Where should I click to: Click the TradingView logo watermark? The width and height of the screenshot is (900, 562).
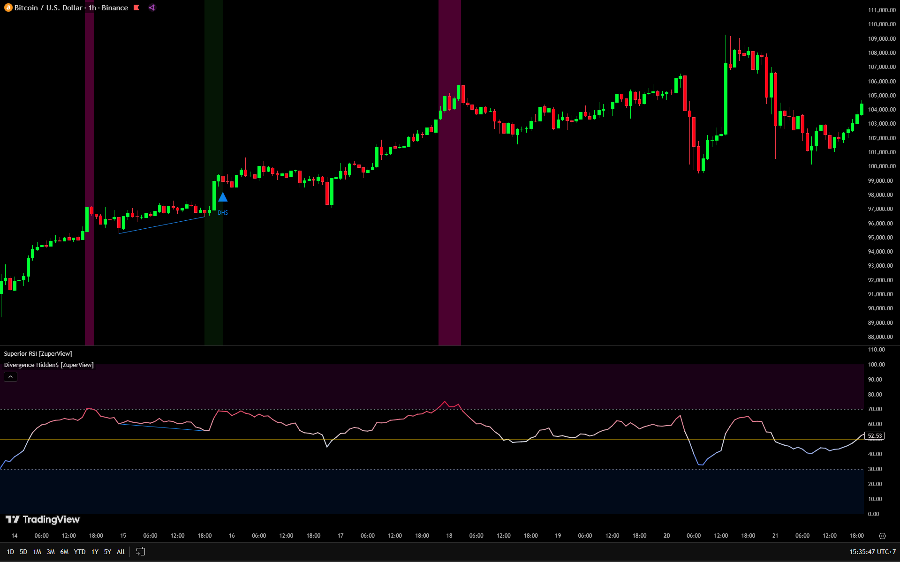coord(43,519)
